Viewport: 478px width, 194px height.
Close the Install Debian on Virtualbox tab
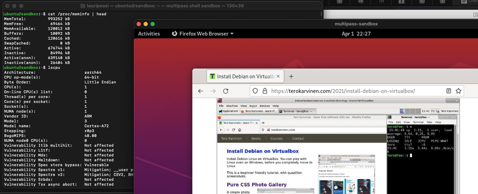pos(279,76)
